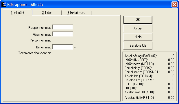Click the Personnummer label
Viewport: 179px width, 104px height.
tap(40, 40)
